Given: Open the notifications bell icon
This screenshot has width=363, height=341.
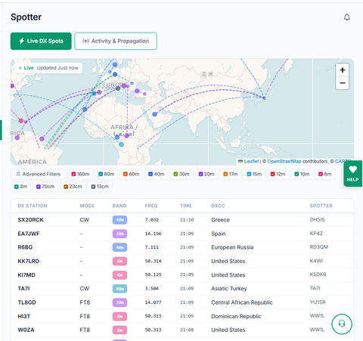Looking at the screenshot, I should tap(347, 17).
